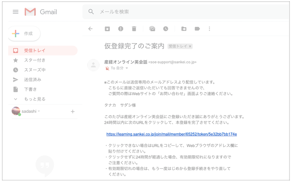The width and height of the screenshot is (292, 182).
Task: Click the 受信トレイ label chip
Action: coord(180,46)
